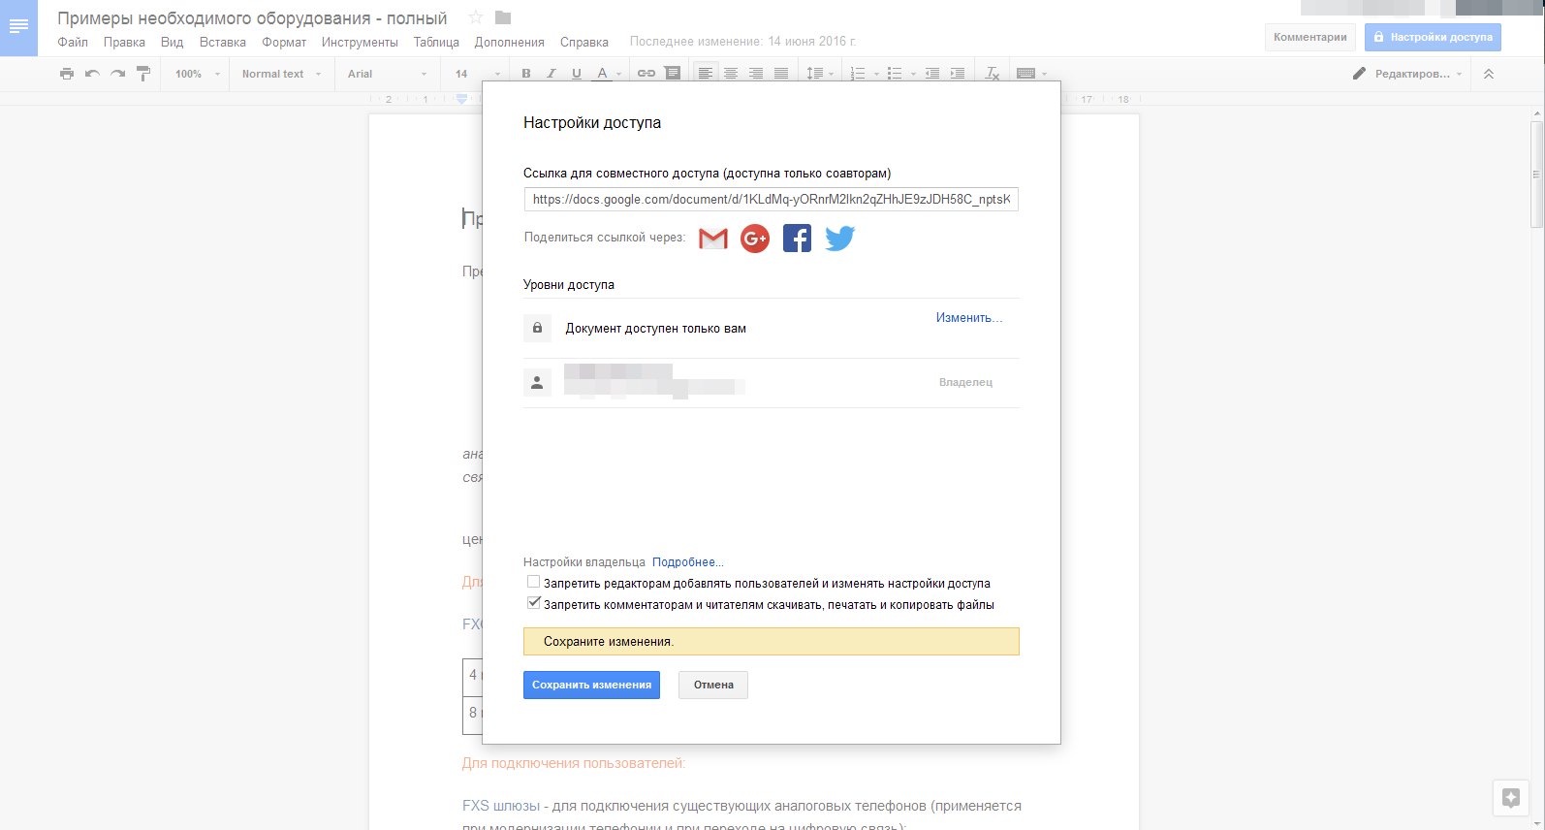Click the Изменить access link
This screenshot has width=1545, height=830.
[x=969, y=318]
